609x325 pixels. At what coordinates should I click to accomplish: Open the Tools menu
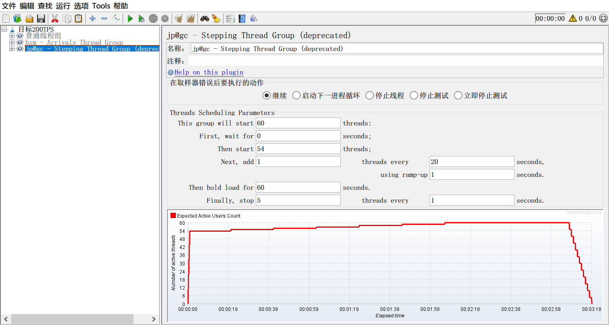click(x=101, y=6)
